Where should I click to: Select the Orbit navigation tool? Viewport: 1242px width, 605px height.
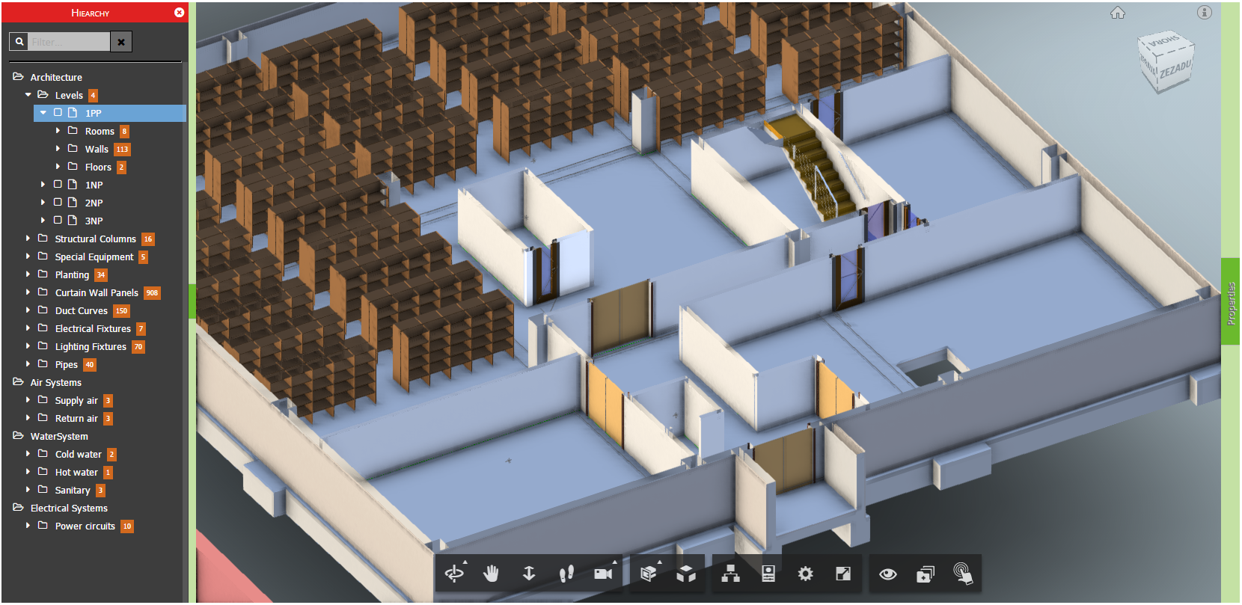point(454,574)
